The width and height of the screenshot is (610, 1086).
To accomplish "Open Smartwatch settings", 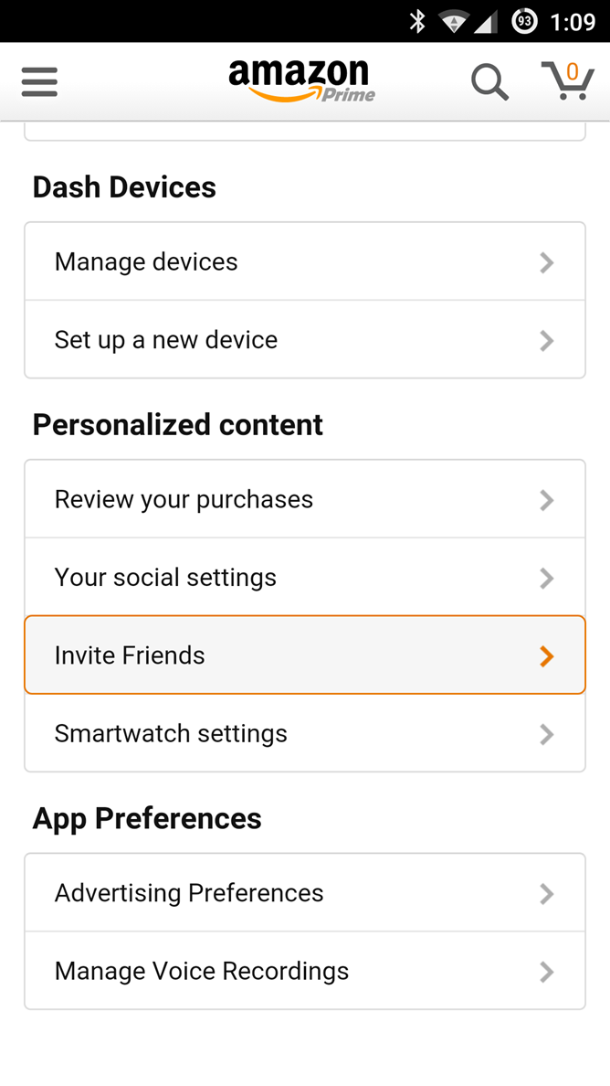I will [x=304, y=733].
